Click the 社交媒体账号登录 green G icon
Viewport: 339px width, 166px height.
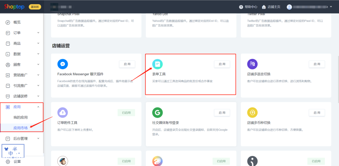[157, 112]
